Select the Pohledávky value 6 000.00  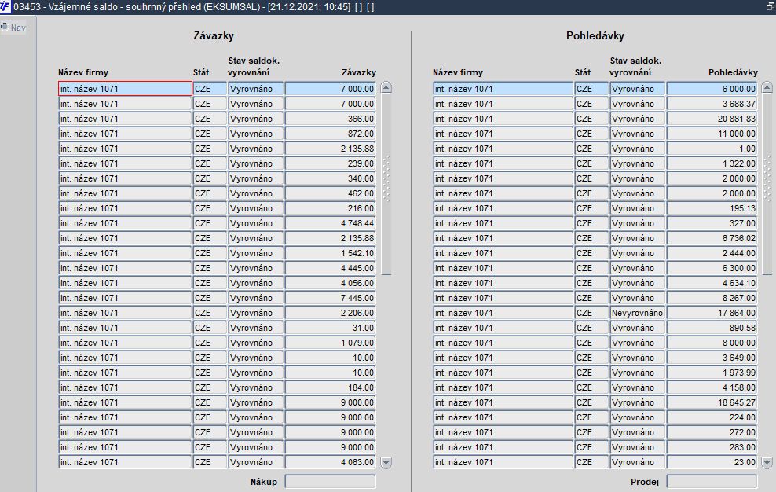712,89
